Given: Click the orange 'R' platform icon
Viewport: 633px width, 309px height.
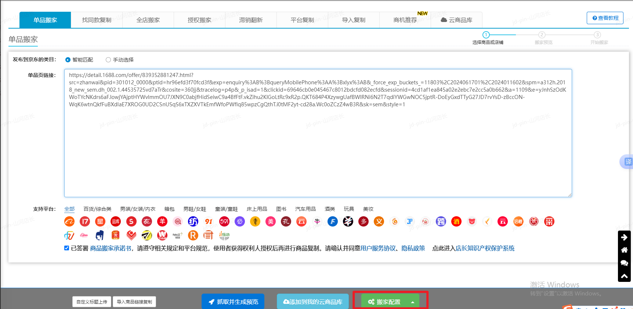Looking at the screenshot, I should [193, 235].
